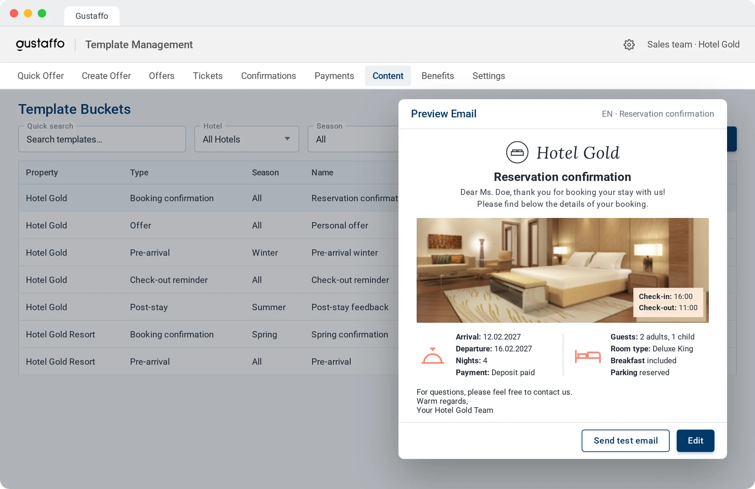755x489 pixels.
Task: Click the red bed icon beside Guests
Action: tap(588, 356)
